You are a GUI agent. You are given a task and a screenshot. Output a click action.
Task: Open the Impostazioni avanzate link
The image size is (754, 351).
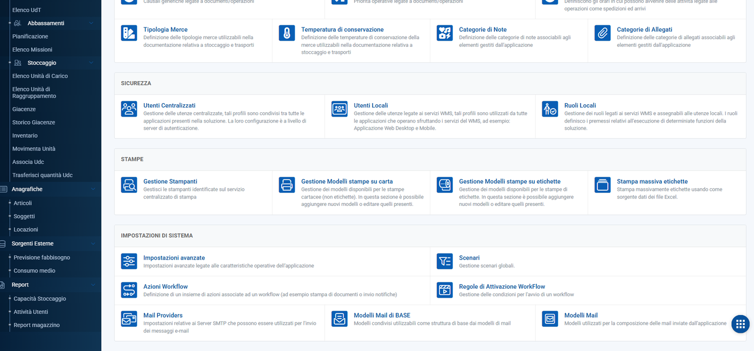174,258
